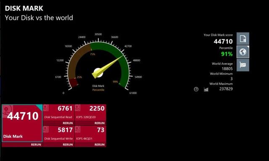Viewport: 269px width, 161px height.
Task: Click disk icon in IOPS 32KQD20 tile
Action: (78, 108)
